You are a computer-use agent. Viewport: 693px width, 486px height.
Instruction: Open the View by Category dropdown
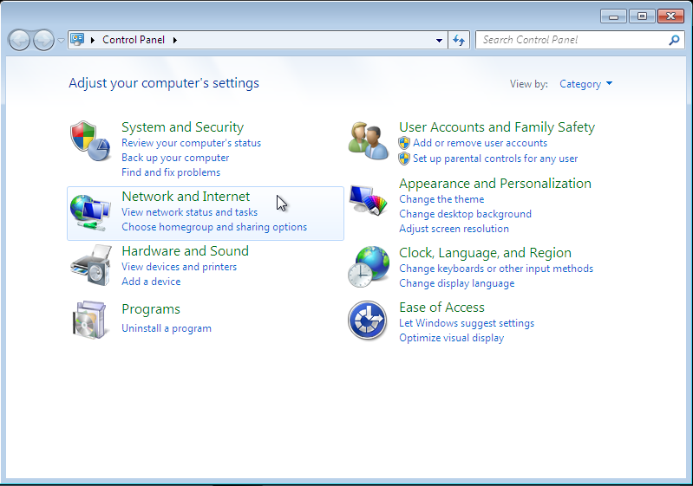(x=585, y=84)
